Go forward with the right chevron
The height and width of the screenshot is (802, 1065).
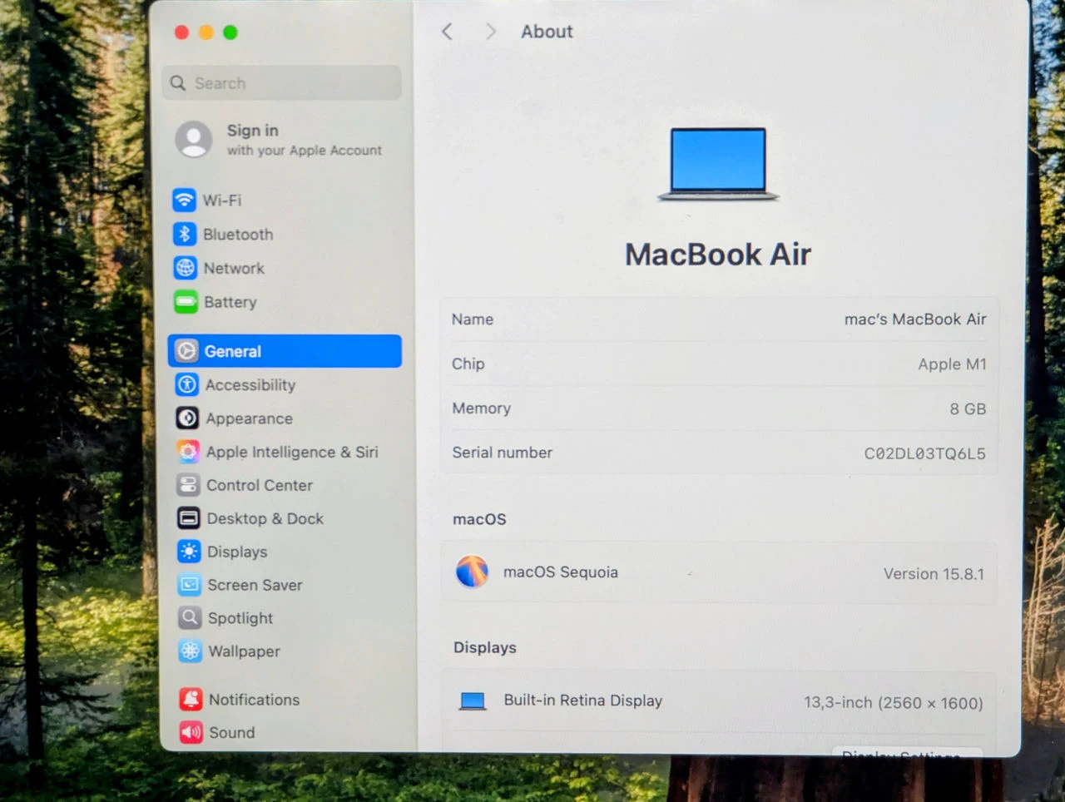pos(491,32)
